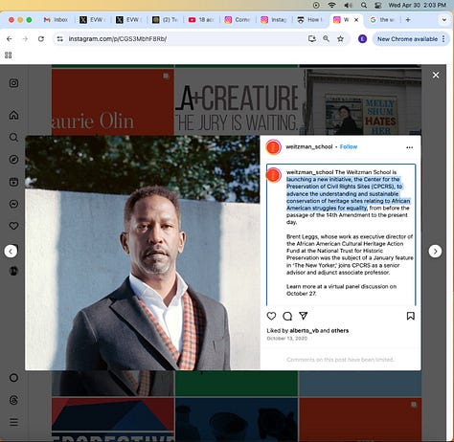Screen dimensions: 454x442
Task: Click install app icon in address bar
Action: (x=312, y=39)
